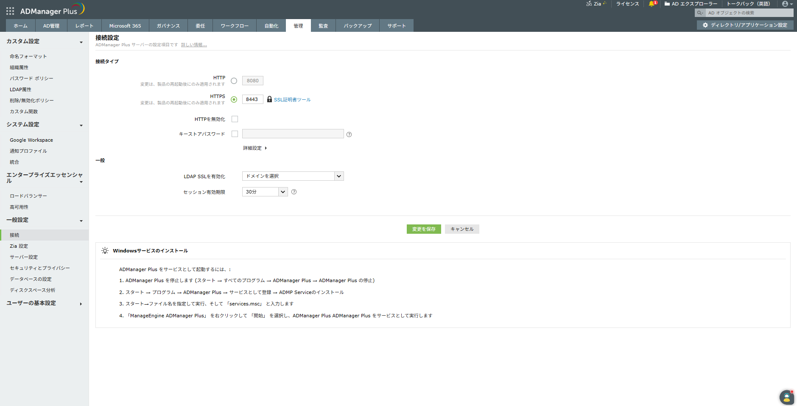
Task: Open the session timeout 30分 dropdown
Action: tap(265, 192)
